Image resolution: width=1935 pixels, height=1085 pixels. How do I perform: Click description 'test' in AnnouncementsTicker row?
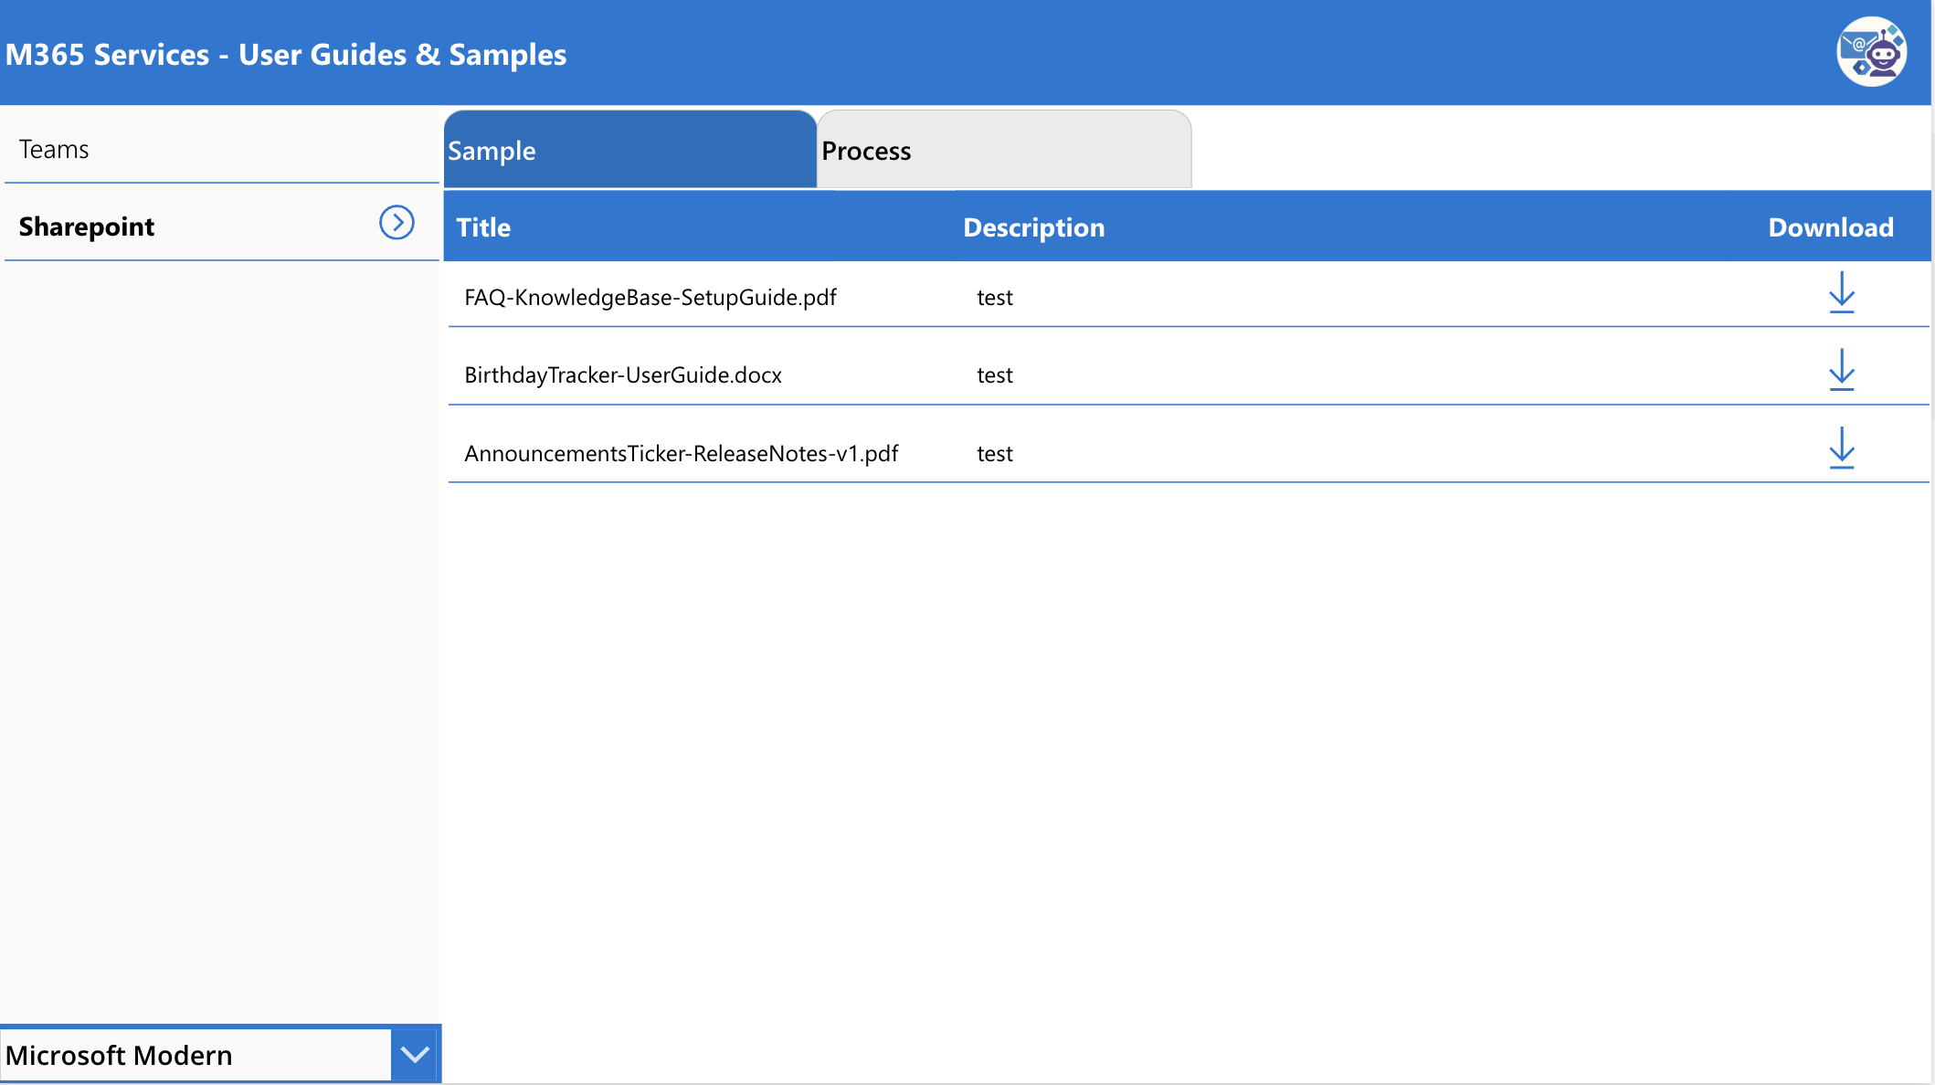[995, 454]
